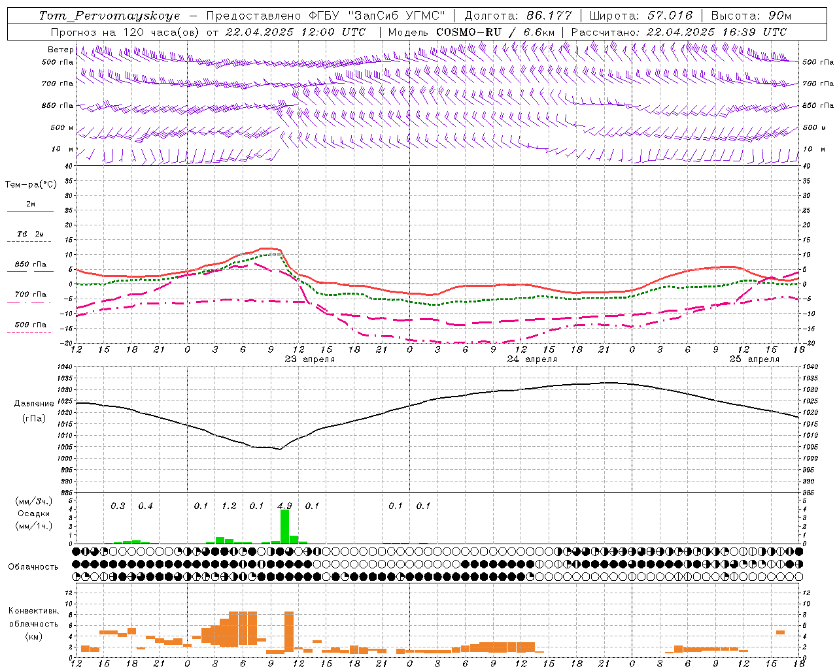Click the 1.2 precipitation value
The width and height of the screenshot is (837, 669).
click(x=229, y=506)
